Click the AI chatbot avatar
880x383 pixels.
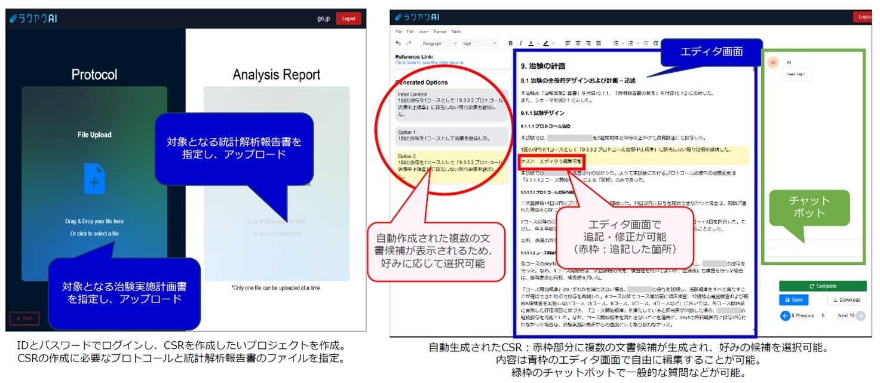773,62
